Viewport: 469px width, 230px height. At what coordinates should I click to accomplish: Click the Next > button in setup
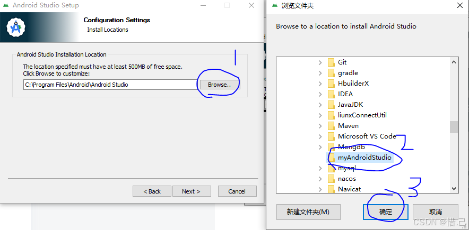[192, 191]
